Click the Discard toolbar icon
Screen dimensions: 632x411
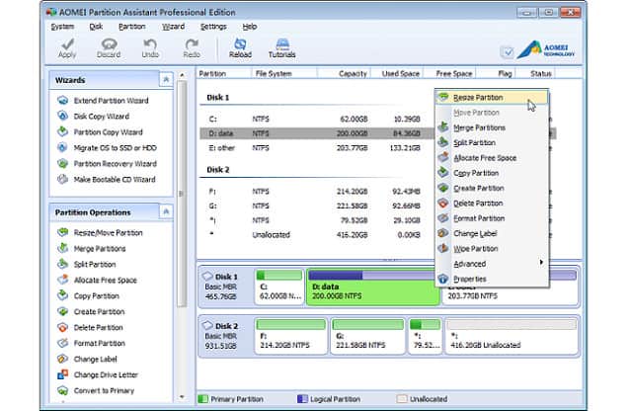pyautogui.click(x=109, y=44)
